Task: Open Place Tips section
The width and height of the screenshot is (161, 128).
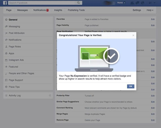Action: pyautogui.click(x=28, y=87)
